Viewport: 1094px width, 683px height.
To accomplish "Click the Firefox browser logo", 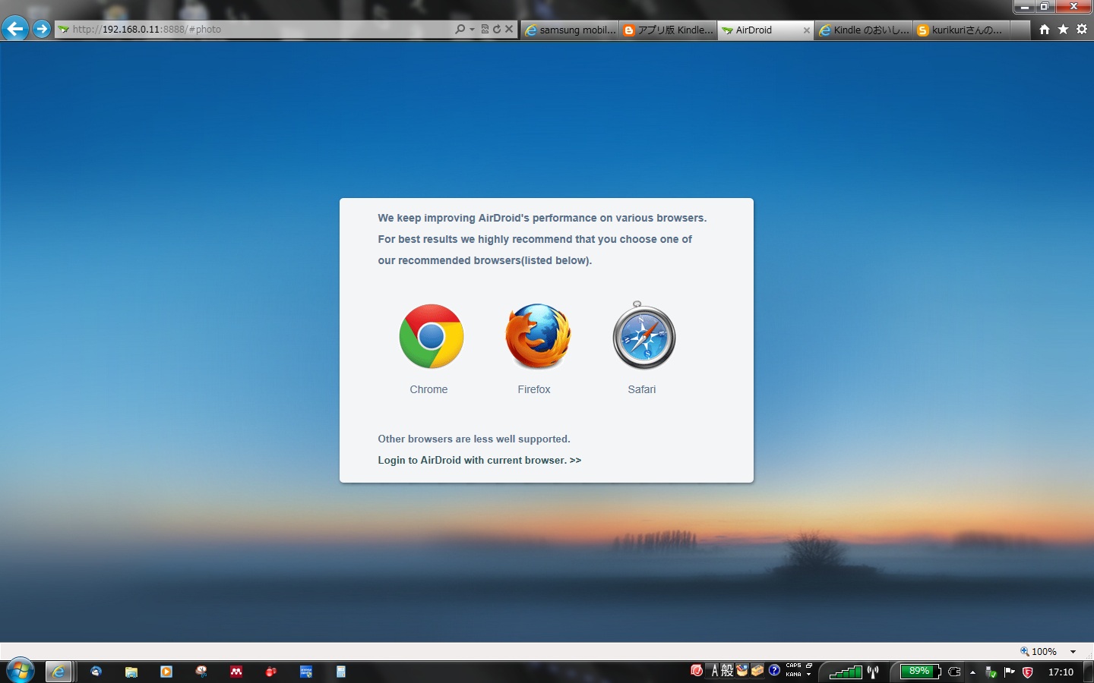I will (538, 336).
